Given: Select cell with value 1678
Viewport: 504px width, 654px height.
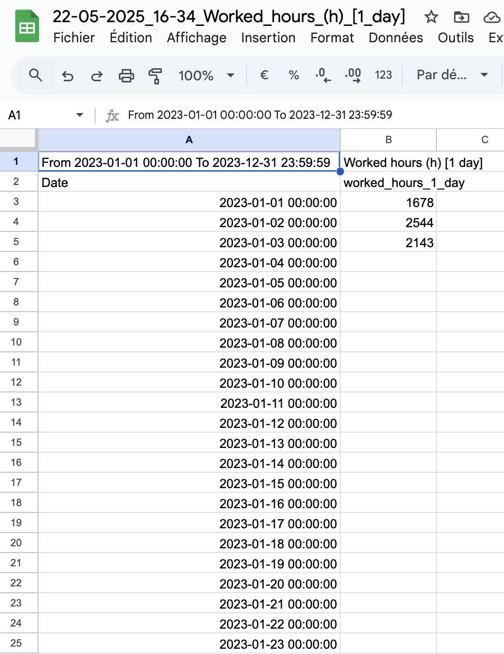Looking at the screenshot, I should 388,202.
